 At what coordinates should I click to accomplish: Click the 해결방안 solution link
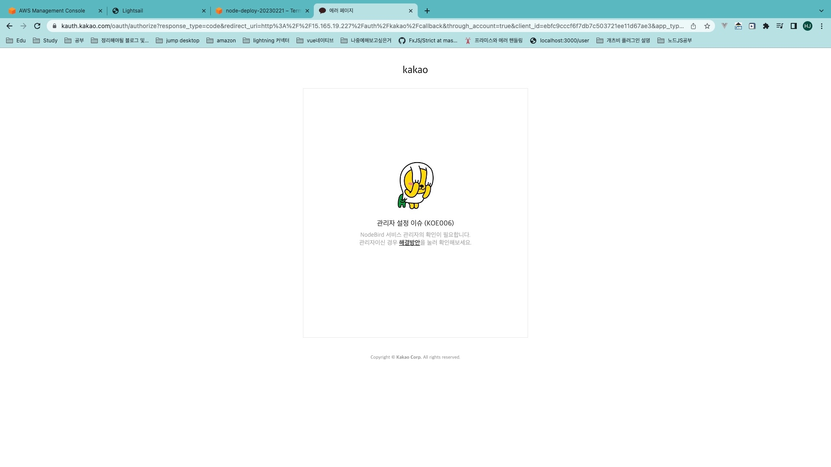(409, 243)
